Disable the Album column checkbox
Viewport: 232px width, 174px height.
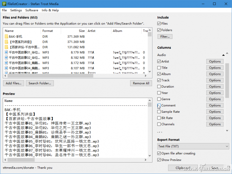point(159,74)
